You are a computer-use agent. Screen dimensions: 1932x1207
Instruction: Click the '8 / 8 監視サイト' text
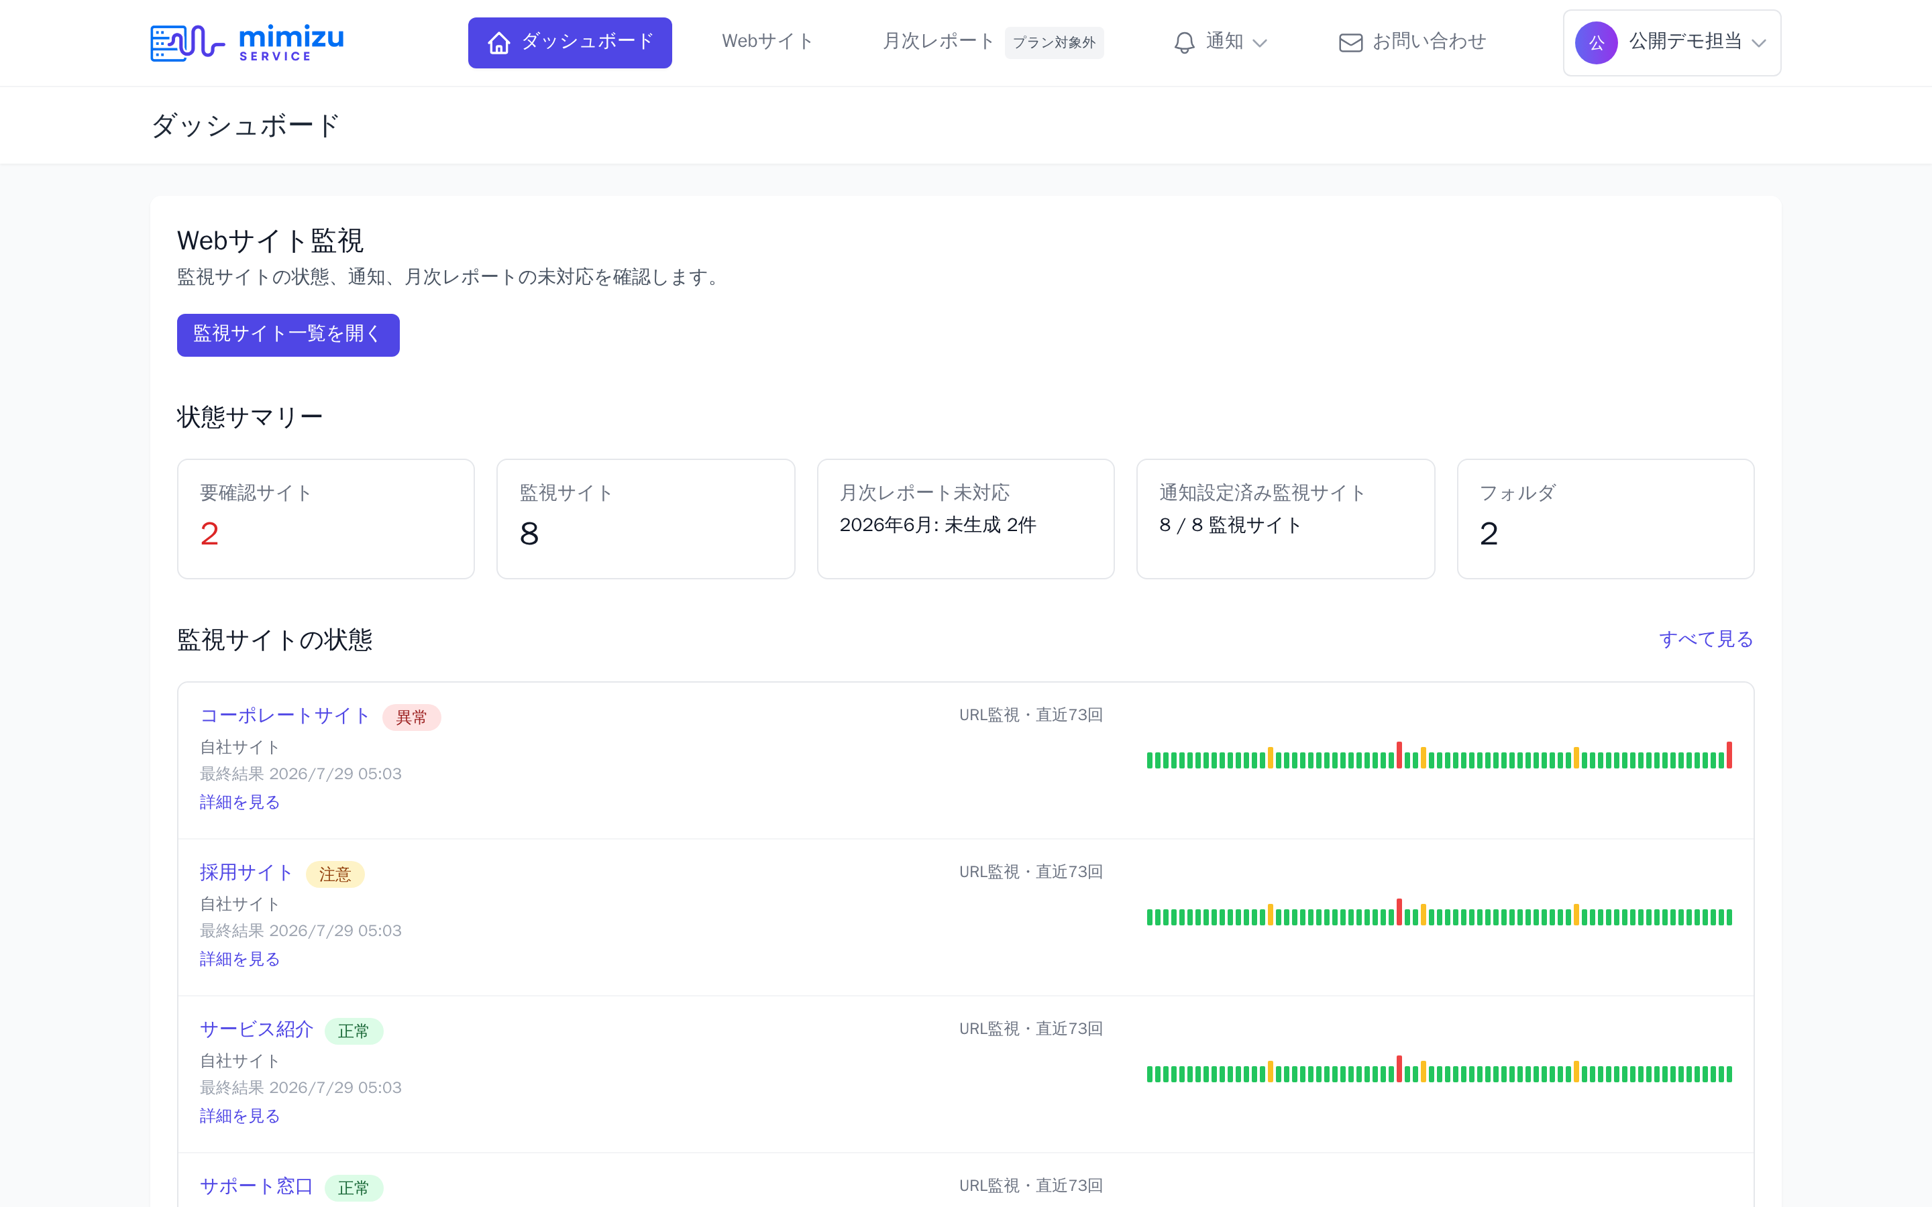point(1230,525)
